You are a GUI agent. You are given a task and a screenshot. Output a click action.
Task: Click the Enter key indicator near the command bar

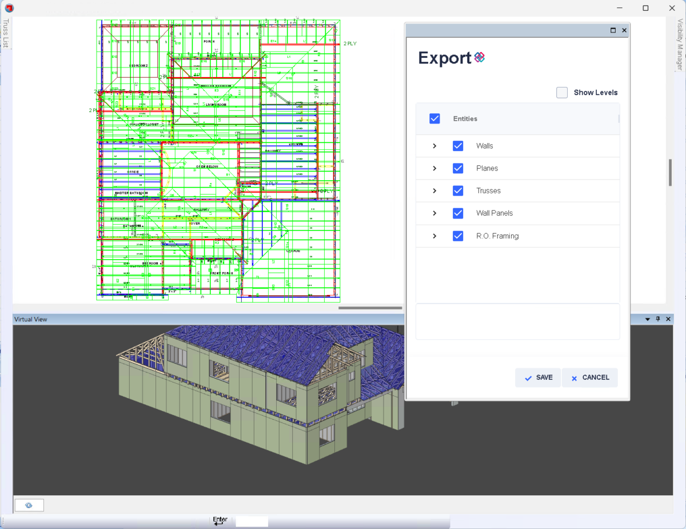coord(220,519)
